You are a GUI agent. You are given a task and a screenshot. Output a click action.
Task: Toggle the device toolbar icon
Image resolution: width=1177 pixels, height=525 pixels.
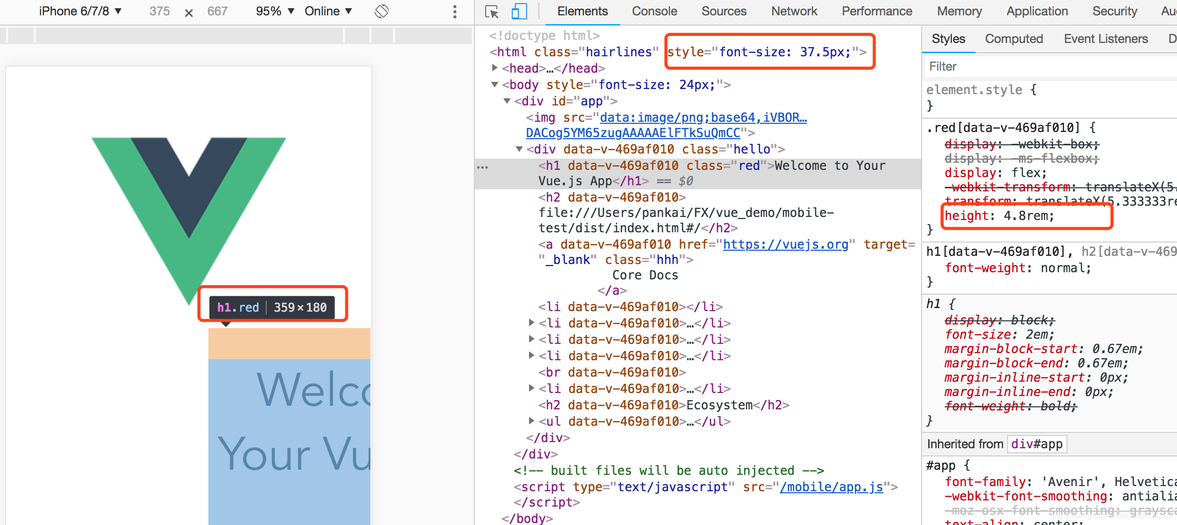519,12
